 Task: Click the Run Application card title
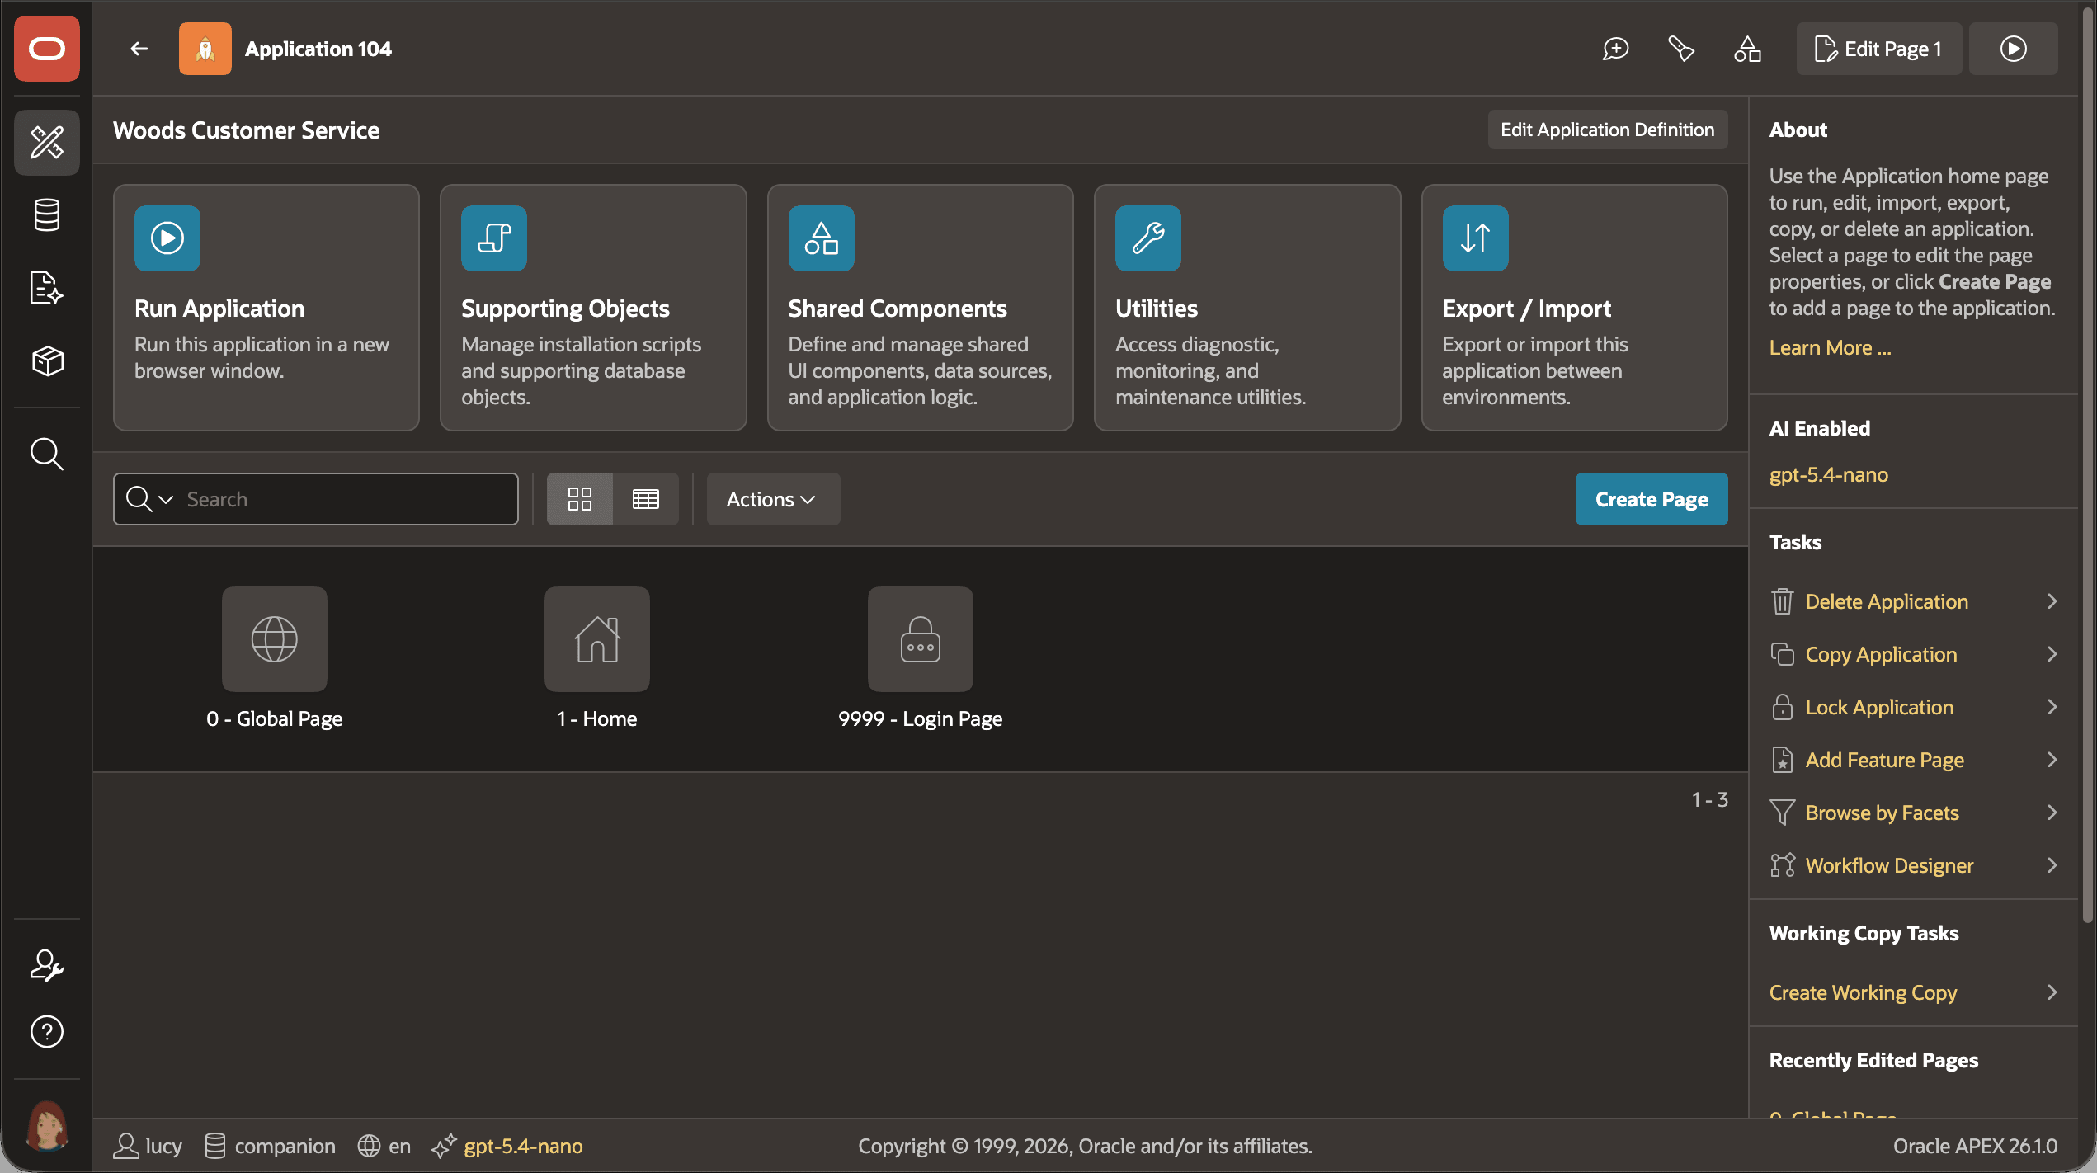(x=219, y=309)
